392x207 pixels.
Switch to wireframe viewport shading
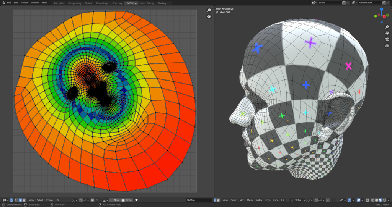click(373, 200)
